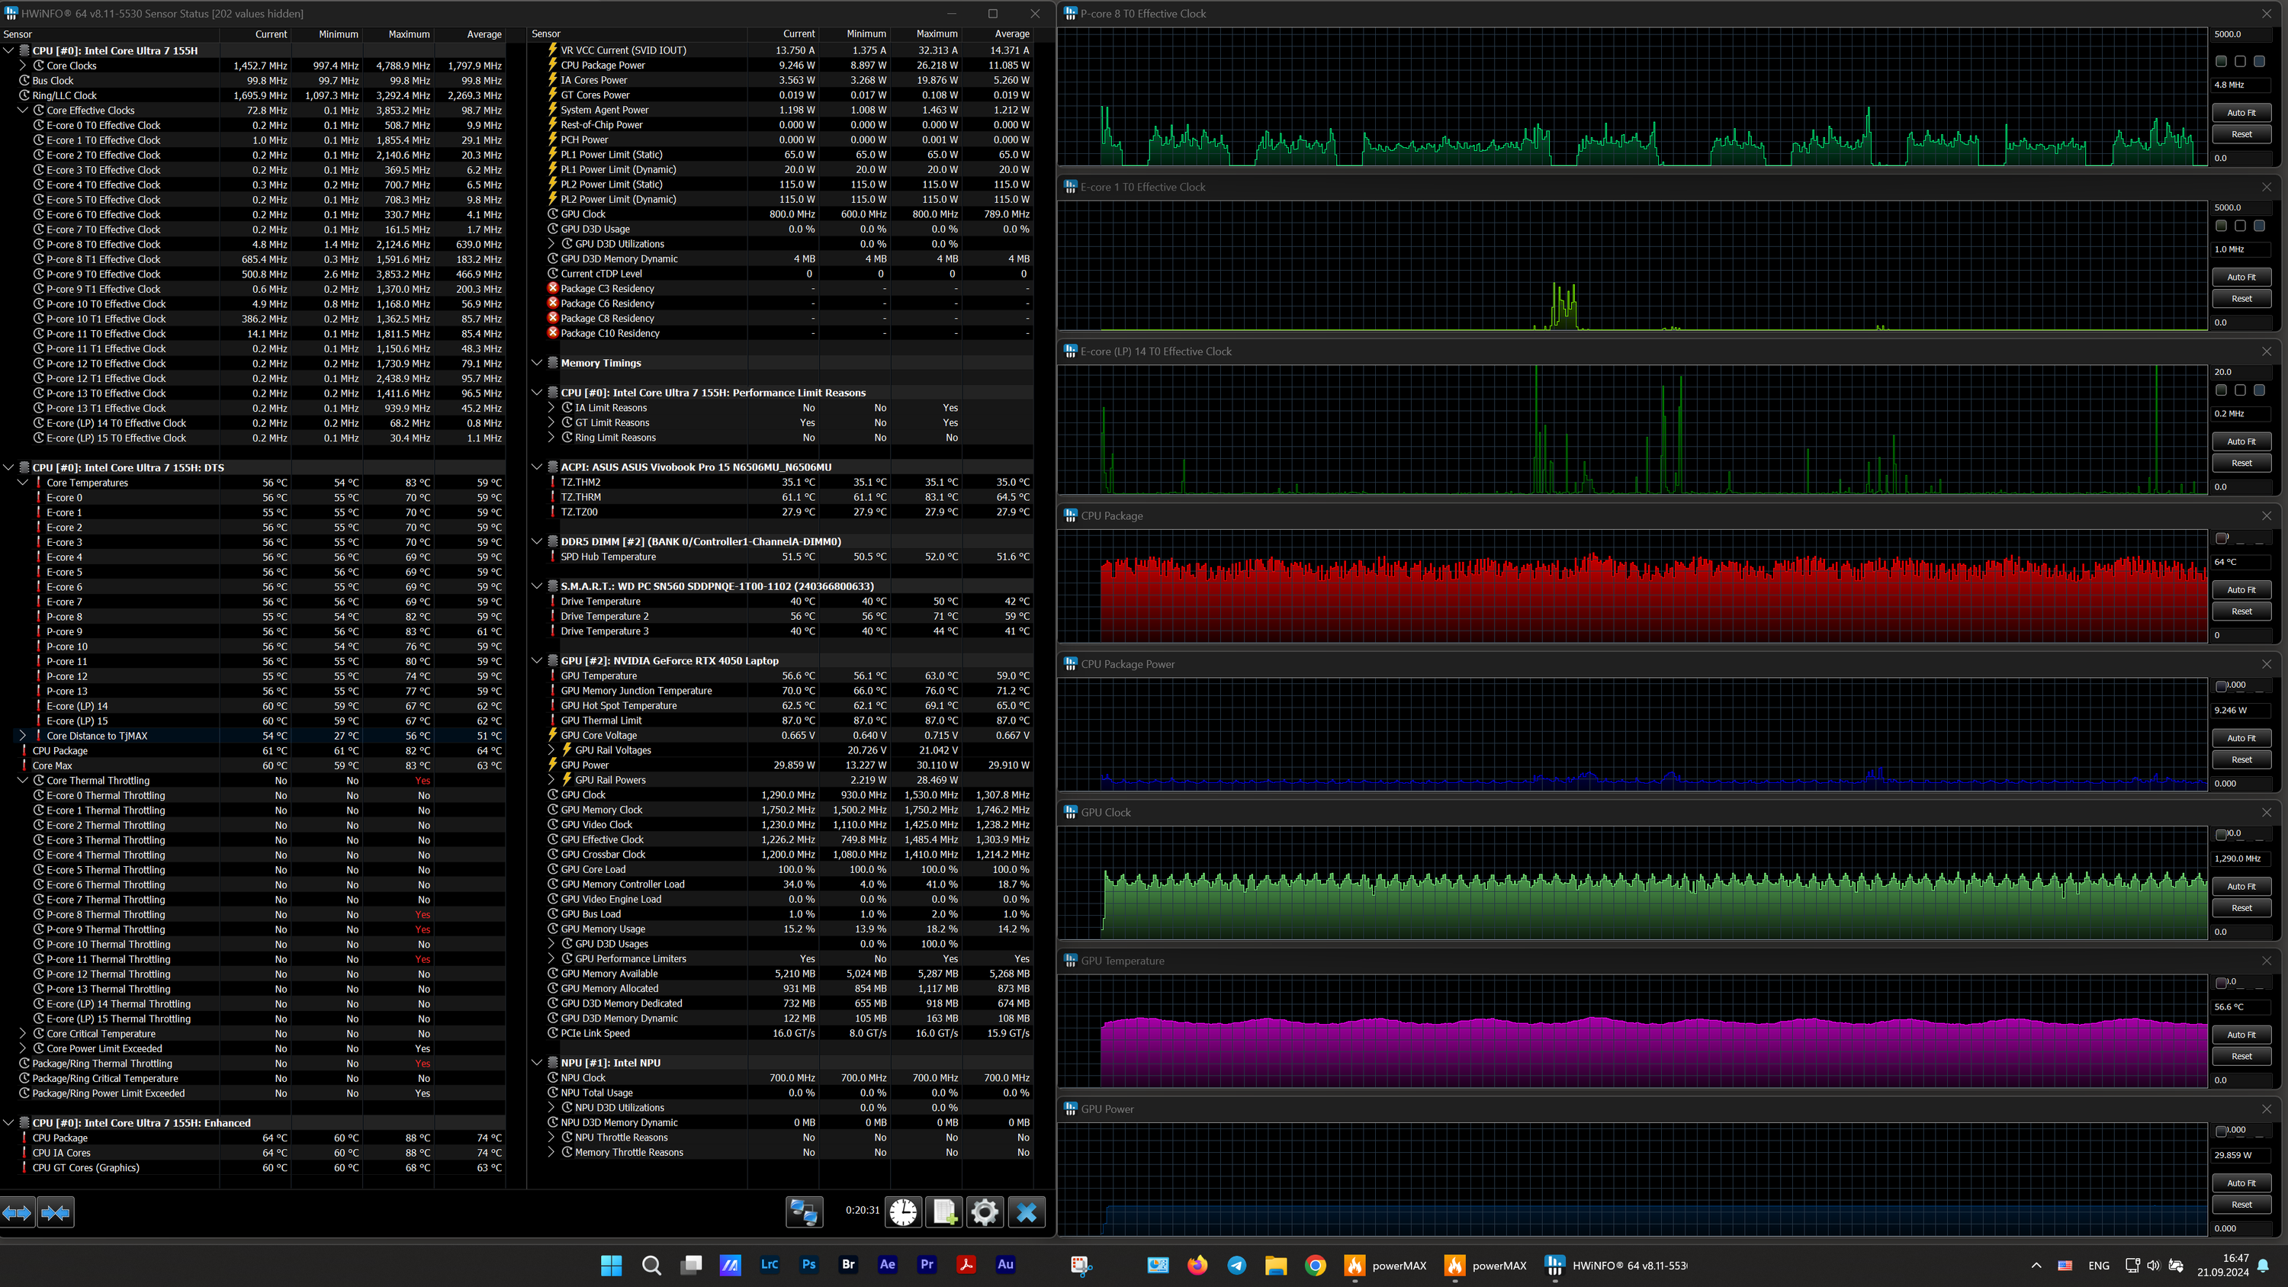Image resolution: width=2288 pixels, height=1287 pixels.
Task: Click the 5000.0 max scale field of P-core 8 graph
Action: [2240, 34]
